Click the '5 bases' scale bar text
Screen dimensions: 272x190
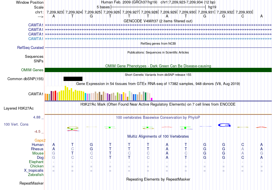103,7
